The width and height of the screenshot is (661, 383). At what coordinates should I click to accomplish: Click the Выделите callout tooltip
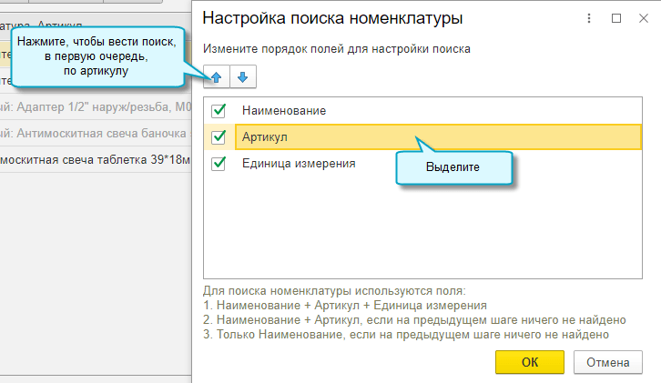(453, 168)
